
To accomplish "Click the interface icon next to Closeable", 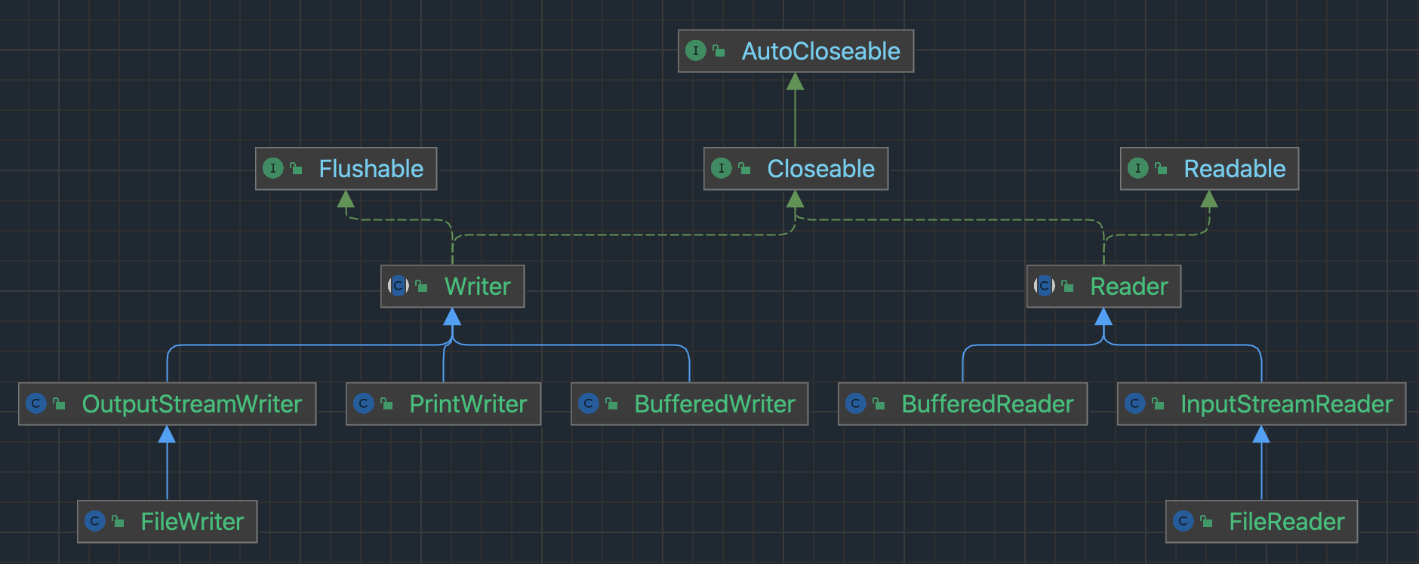I will click(x=721, y=169).
